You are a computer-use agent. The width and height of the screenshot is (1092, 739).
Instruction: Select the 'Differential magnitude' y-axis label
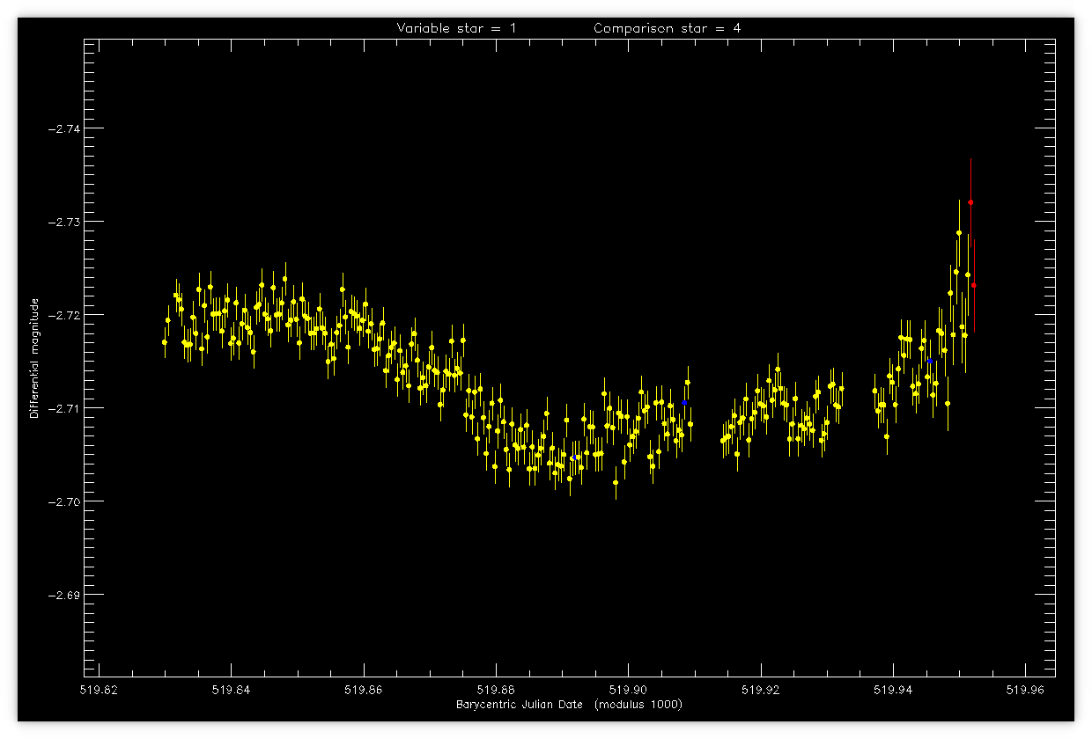coord(35,357)
